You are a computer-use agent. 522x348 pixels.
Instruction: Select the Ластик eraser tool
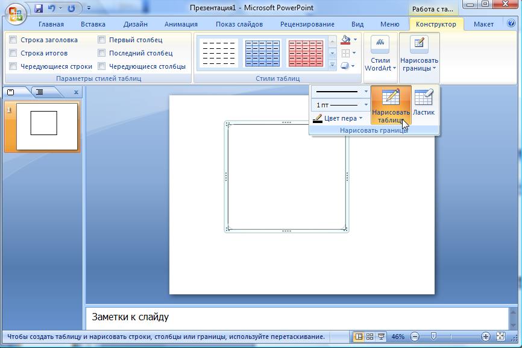point(424,103)
